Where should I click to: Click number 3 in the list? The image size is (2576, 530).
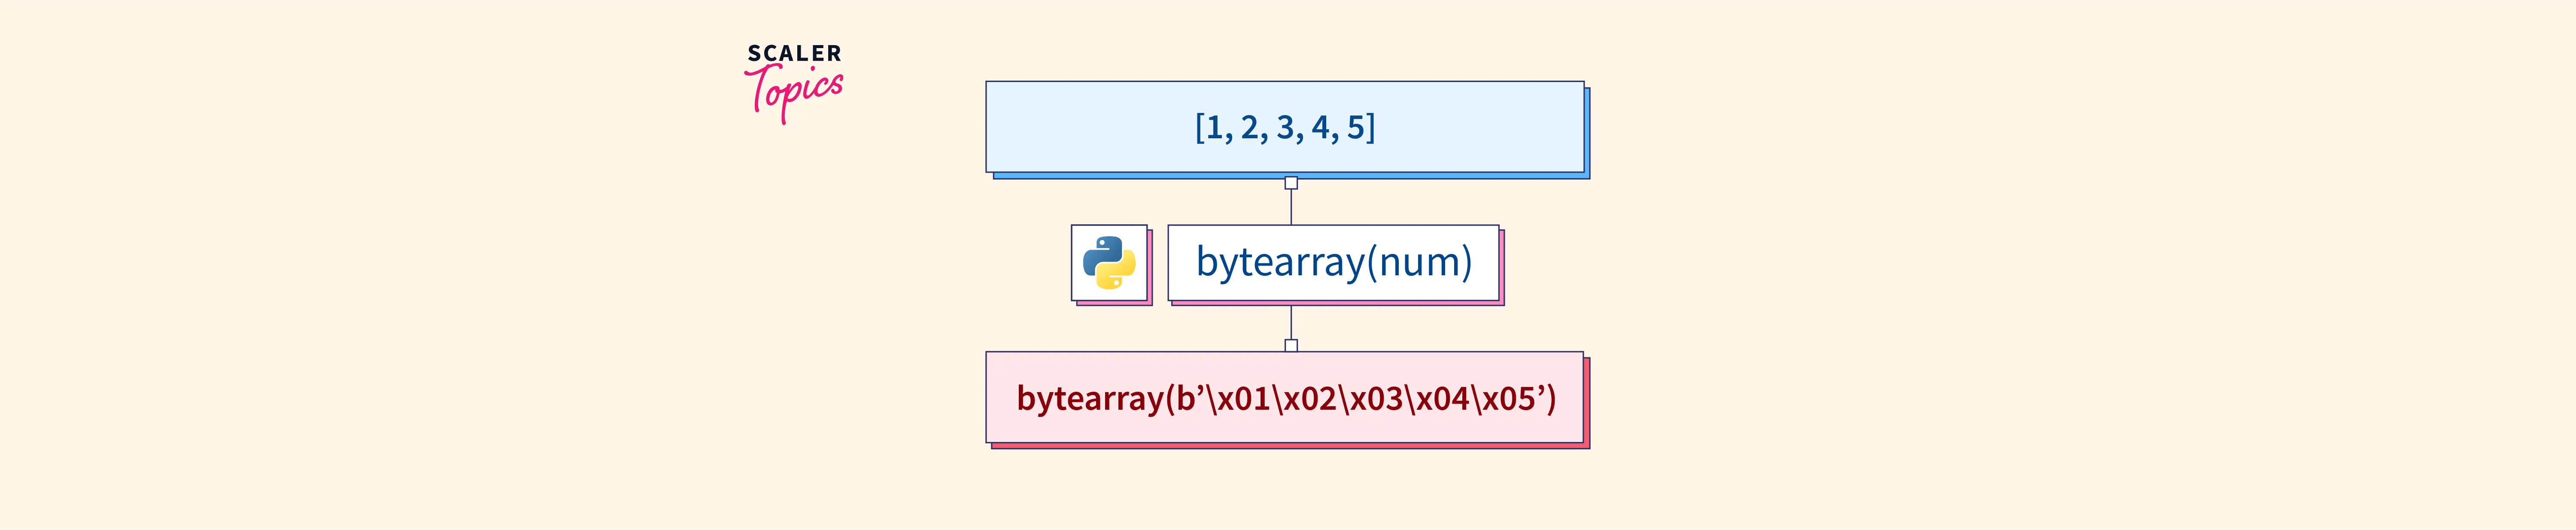point(1285,128)
